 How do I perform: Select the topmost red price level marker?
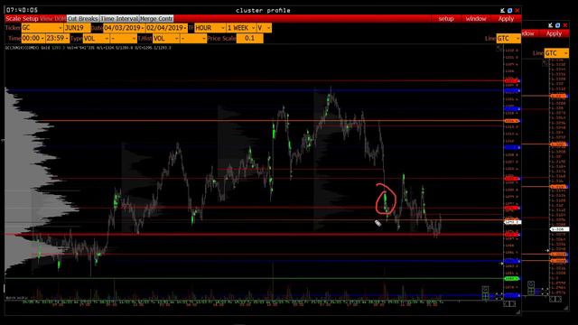512,80
